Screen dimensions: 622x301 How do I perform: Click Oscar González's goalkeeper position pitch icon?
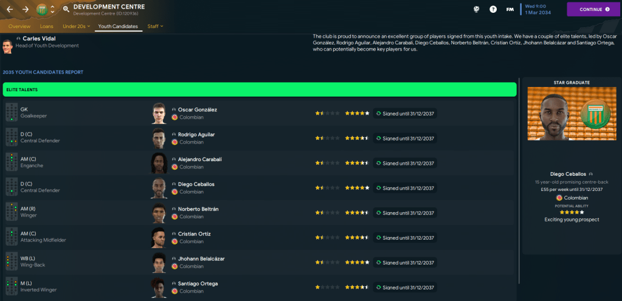tap(12, 112)
